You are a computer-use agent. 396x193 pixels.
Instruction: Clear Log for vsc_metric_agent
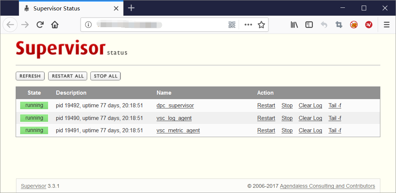click(310, 130)
